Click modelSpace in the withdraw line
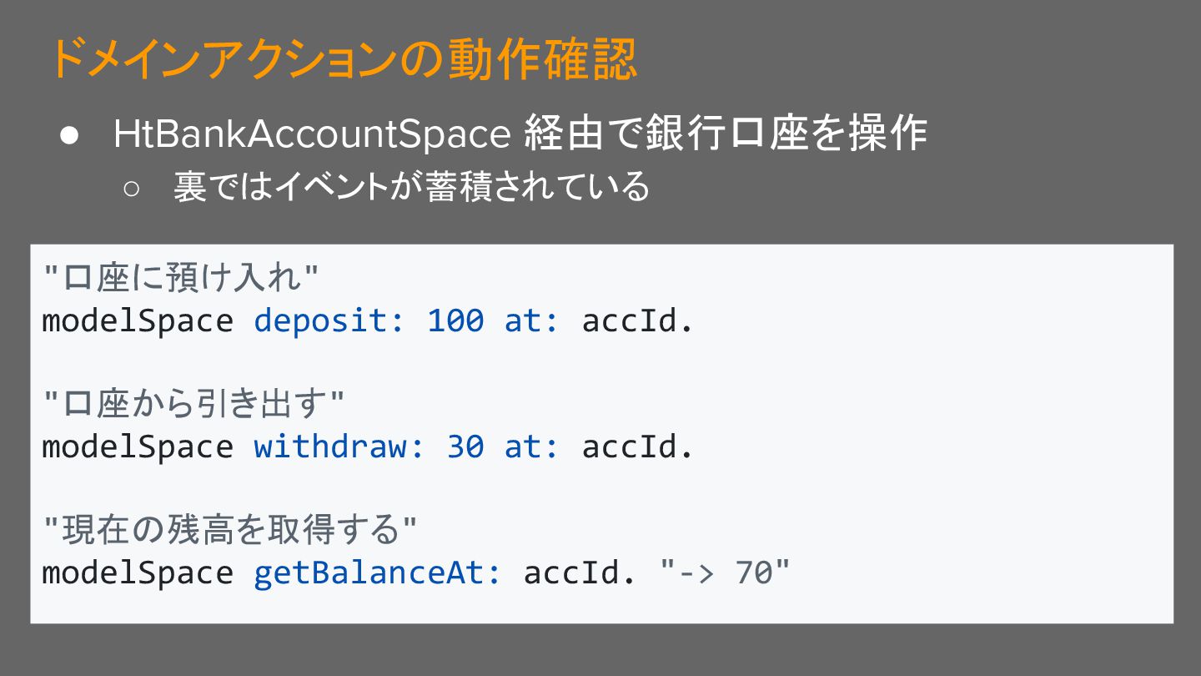This screenshot has width=1201, height=676. [x=138, y=446]
